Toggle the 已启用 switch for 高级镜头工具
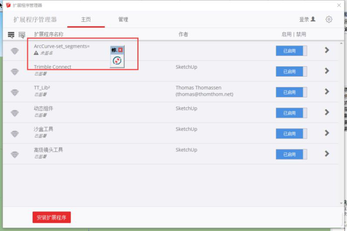Viewport: 347px width, 231px height. (x=291, y=154)
